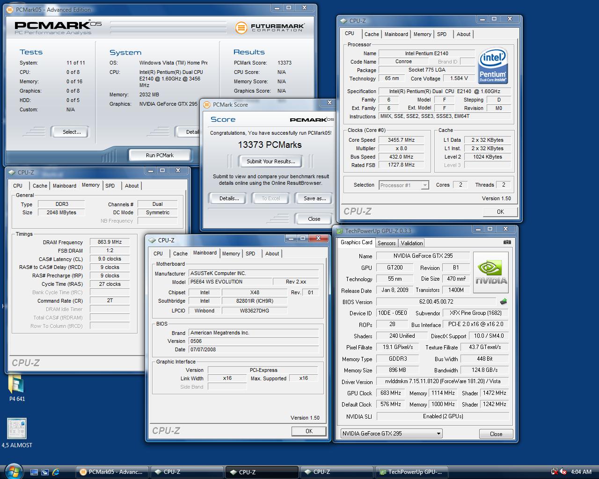Open About tab in Memory CPU-Z window
Viewport: 599px width, 479px height.
pyautogui.click(x=131, y=186)
